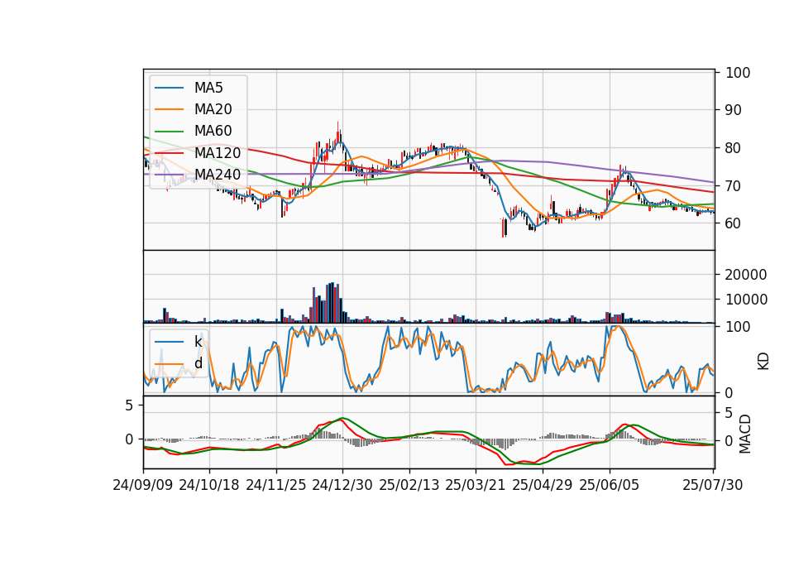
Task: Click the 25/06/05 date axis label
Action: (610, 485)
